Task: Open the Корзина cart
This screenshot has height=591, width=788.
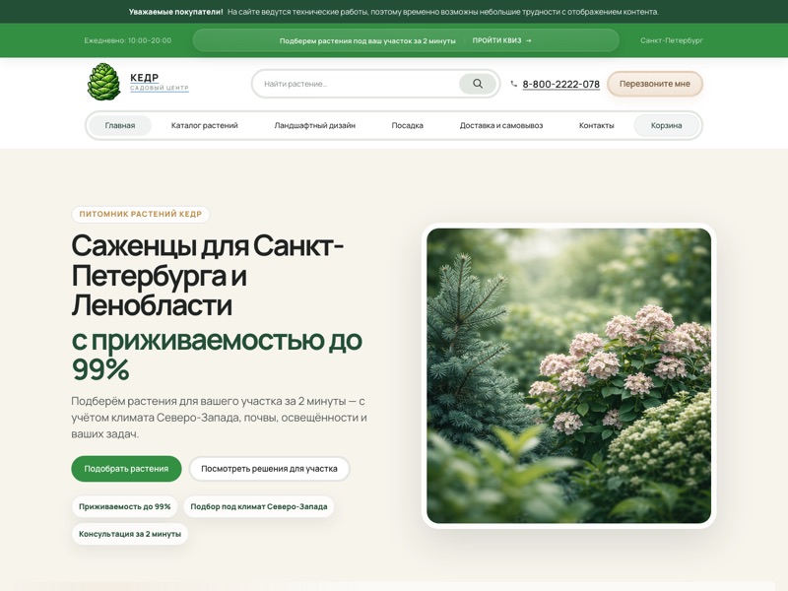Action: click(667, 126)
